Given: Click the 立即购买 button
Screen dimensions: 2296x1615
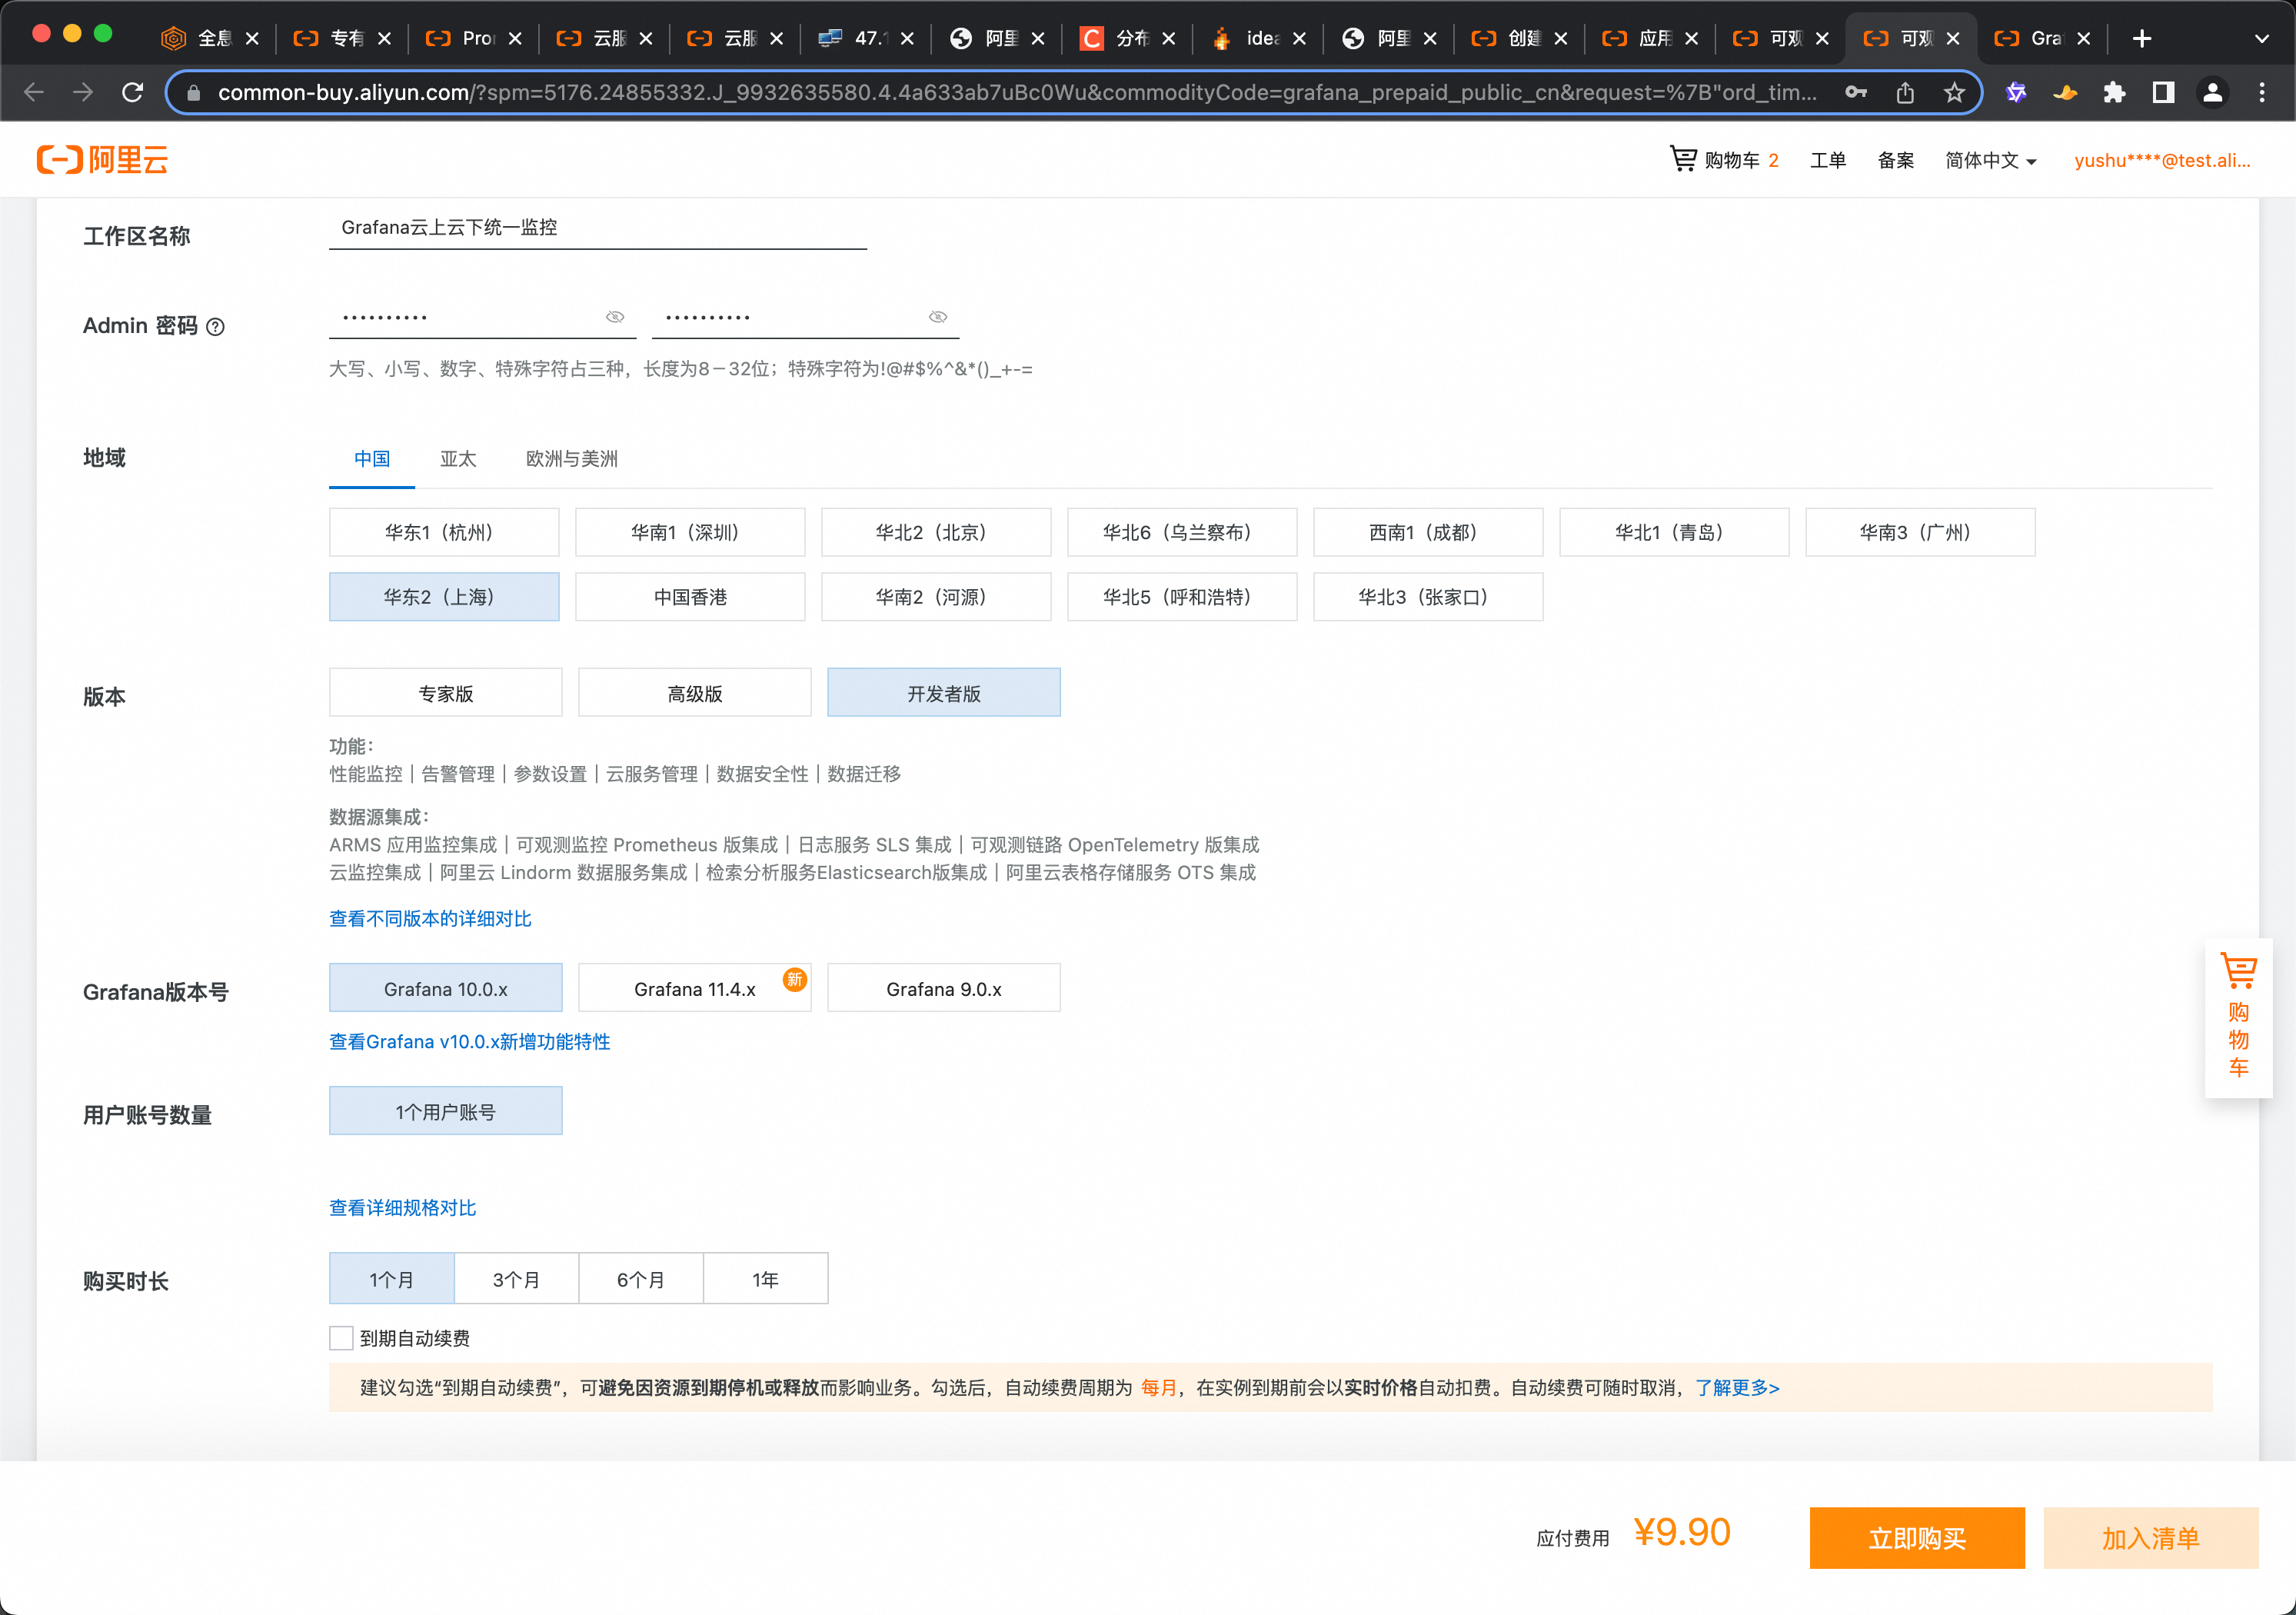Looking at the screenshot, I should click(1917, 1537).
